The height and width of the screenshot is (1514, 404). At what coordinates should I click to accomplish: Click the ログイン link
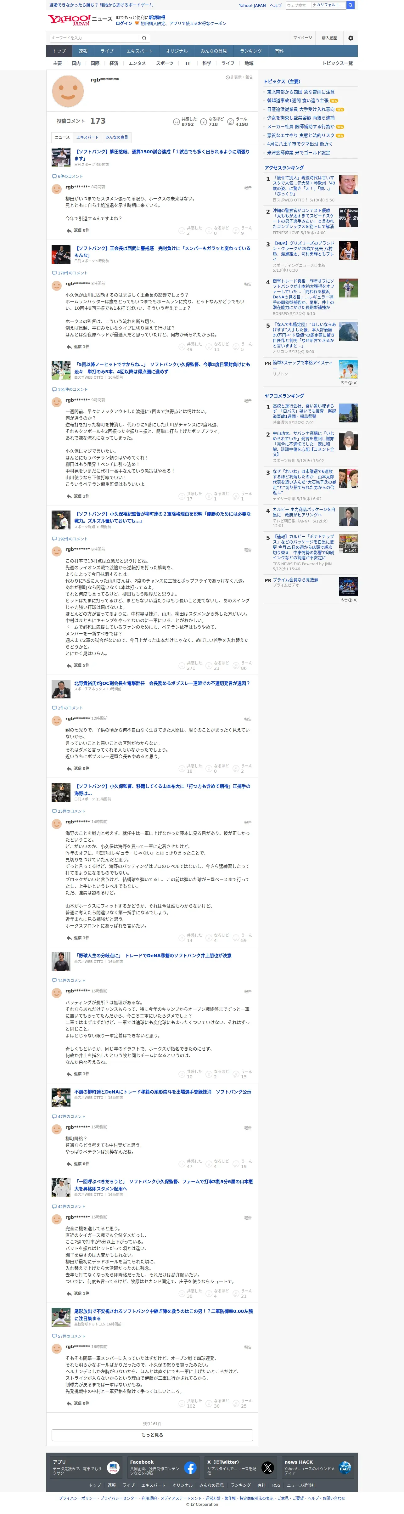click(124, 24)
